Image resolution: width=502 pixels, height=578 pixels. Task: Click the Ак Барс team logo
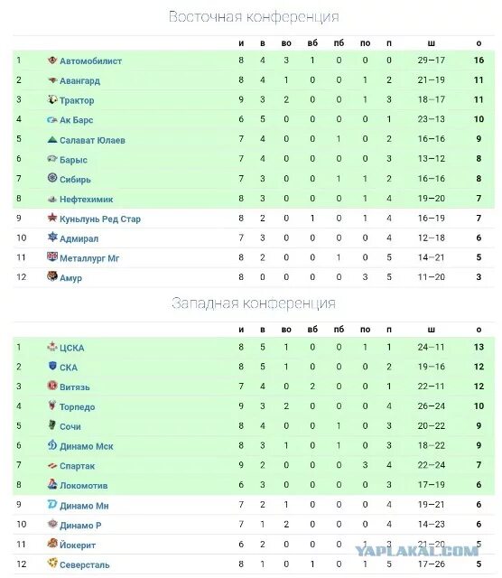pos(52,119)
